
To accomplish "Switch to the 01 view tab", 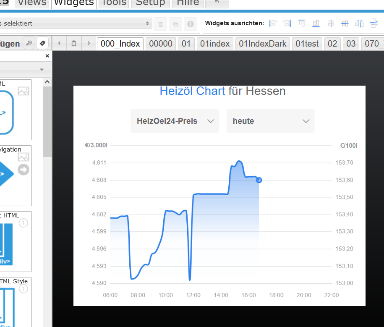I will (186, 44).
